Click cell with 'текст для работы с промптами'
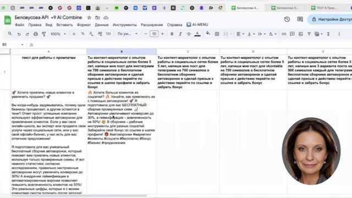The image size is (352, 198). [49, 72]
